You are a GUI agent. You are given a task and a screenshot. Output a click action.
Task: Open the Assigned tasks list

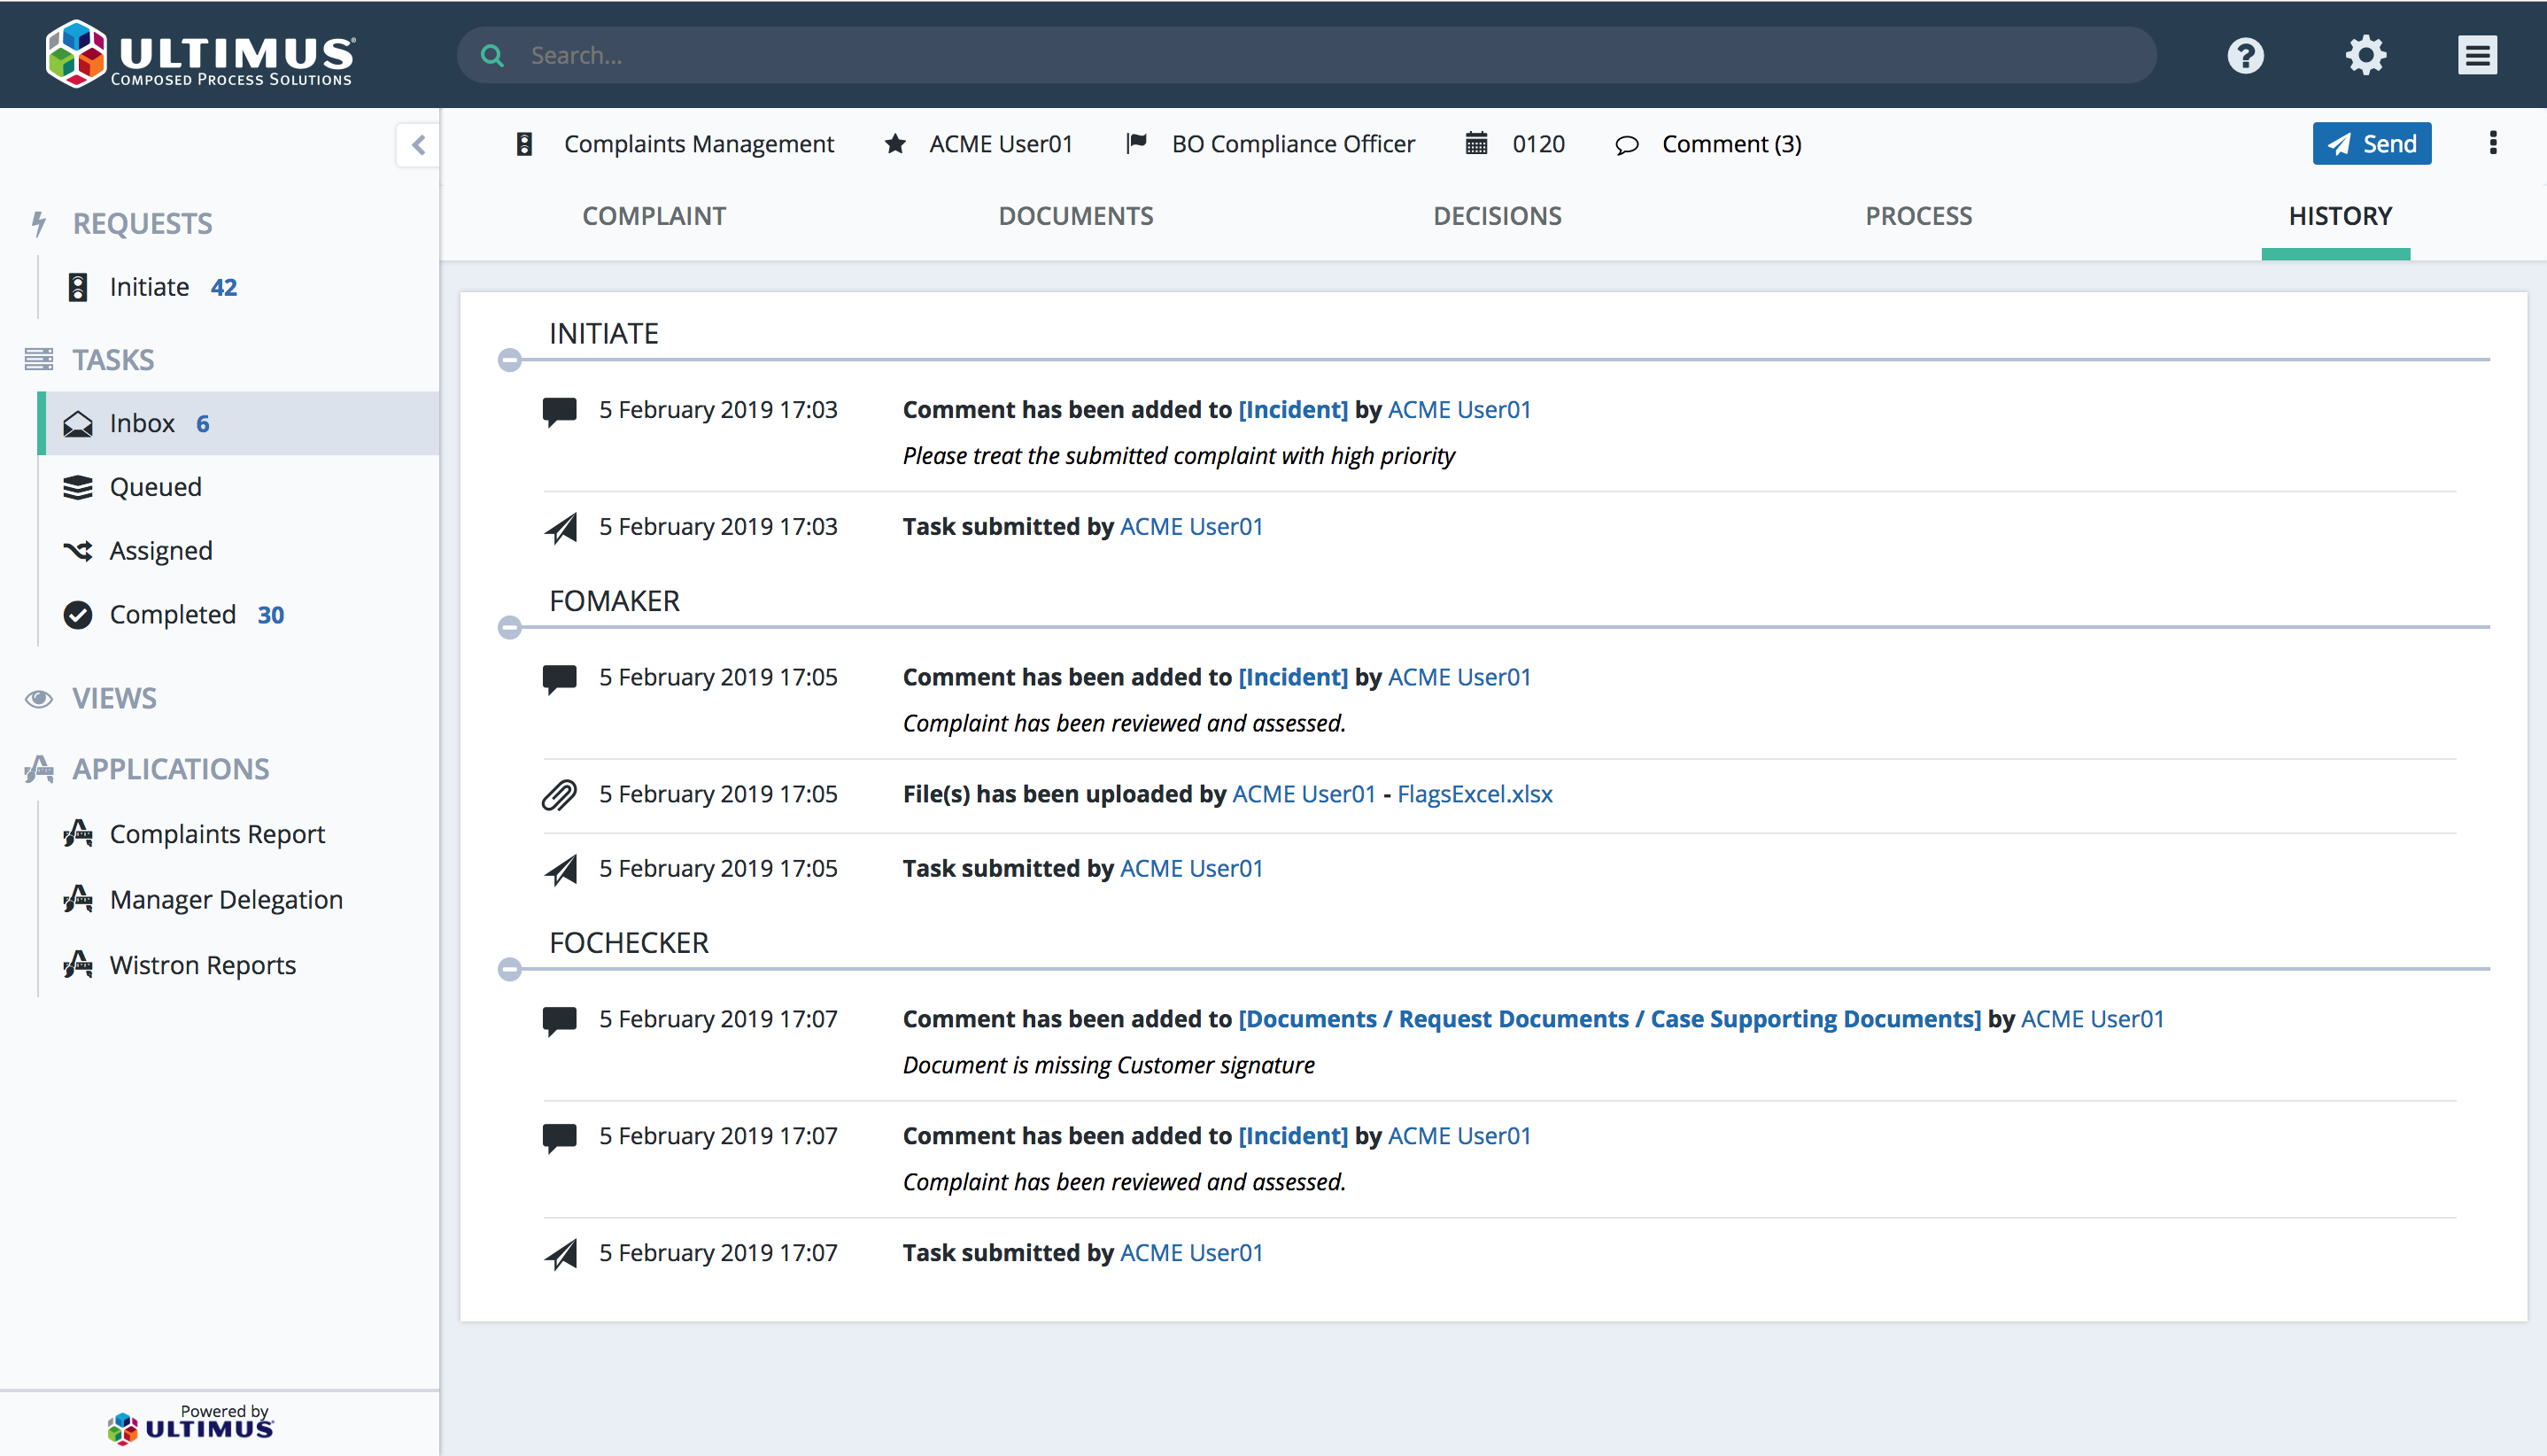(x=240, y=551)
